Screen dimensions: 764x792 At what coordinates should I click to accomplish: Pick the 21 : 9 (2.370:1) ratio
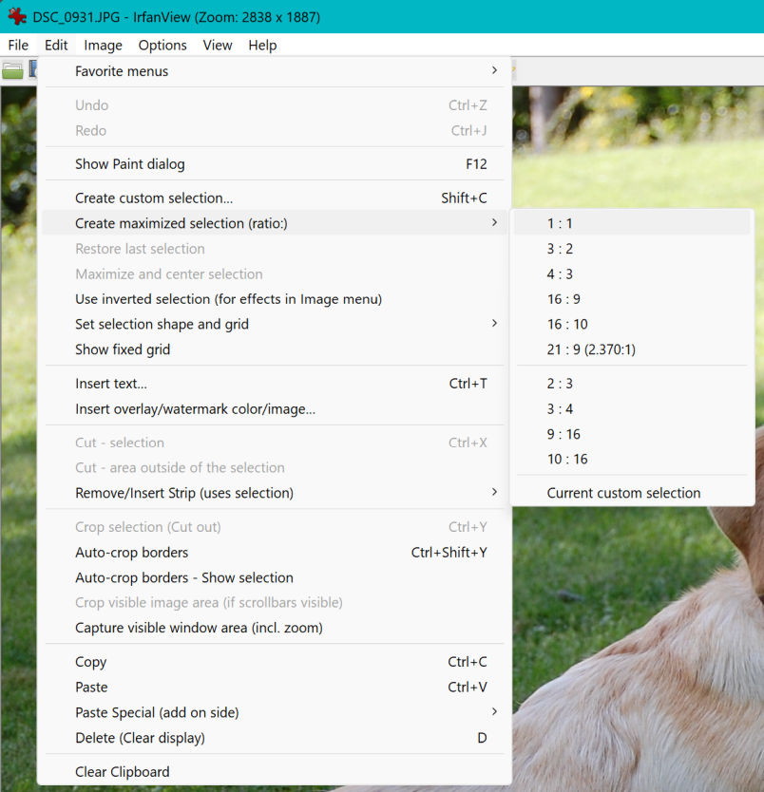point(591,349)
